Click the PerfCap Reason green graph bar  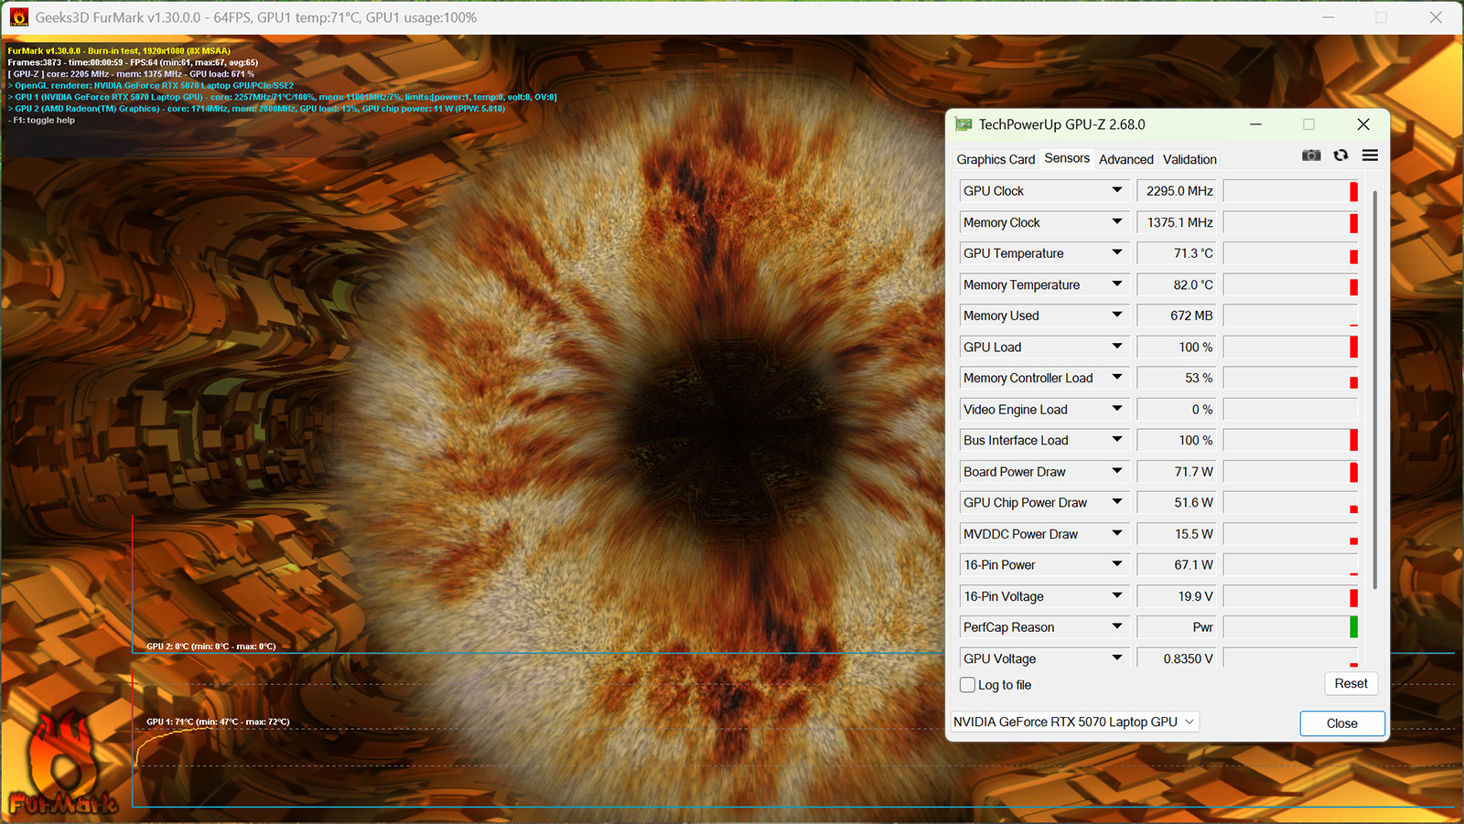(1353, 627)
